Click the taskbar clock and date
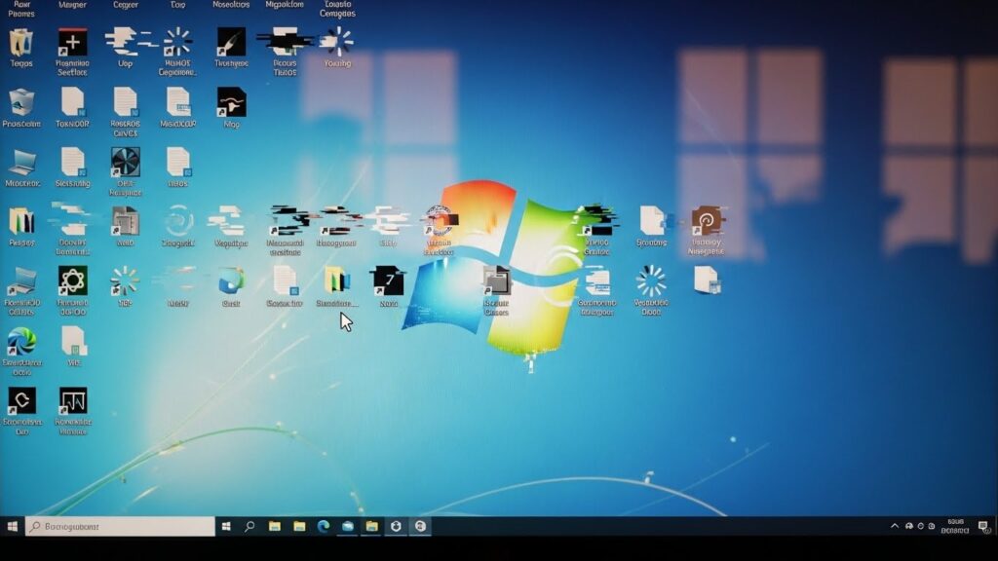The image size is (998, 561). pos(955,526)
